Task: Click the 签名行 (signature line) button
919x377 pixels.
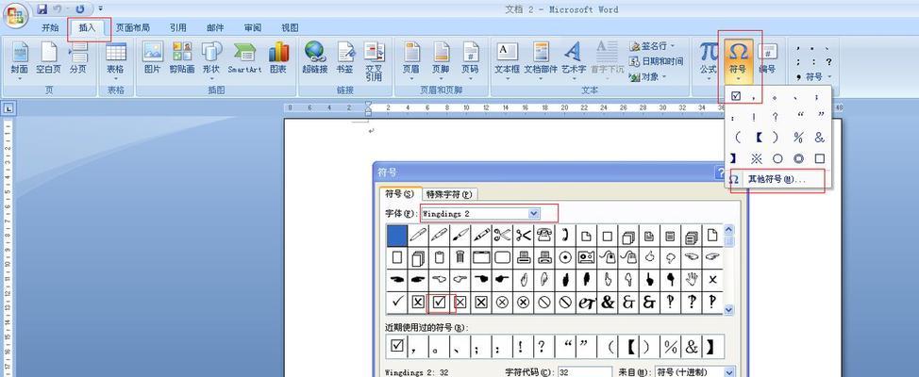Action: 652,45
